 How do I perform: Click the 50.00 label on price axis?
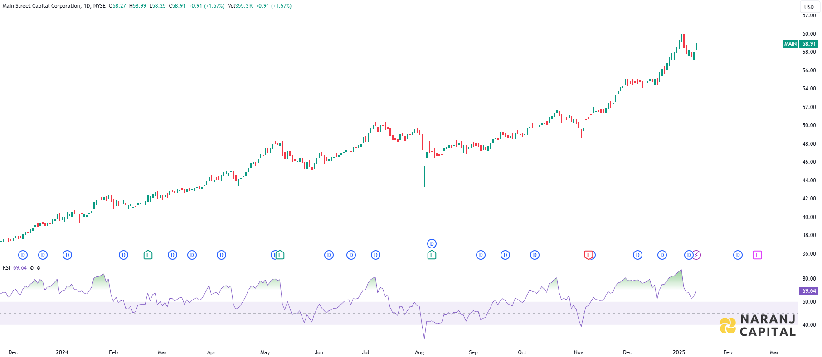(x=809, y=125)
